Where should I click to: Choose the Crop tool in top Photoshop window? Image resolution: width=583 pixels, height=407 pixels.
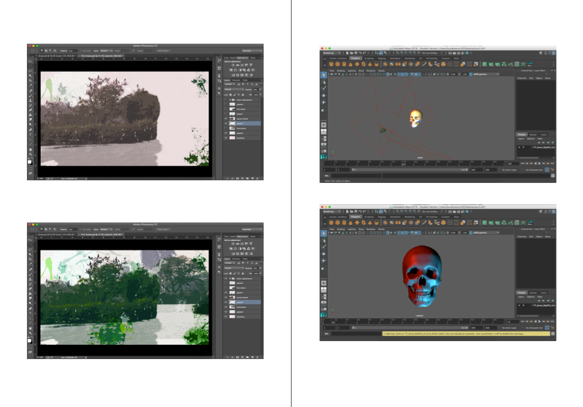tap(30, 81)
